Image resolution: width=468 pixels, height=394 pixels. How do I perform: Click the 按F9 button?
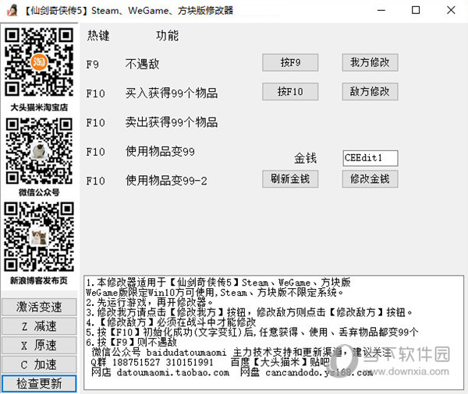coord(290,62)
